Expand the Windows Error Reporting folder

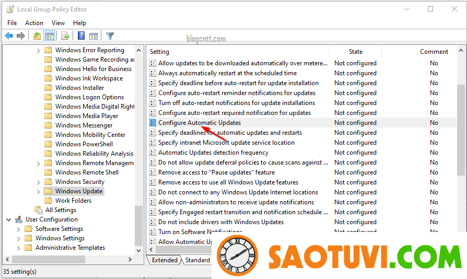(x=39, y=51)
